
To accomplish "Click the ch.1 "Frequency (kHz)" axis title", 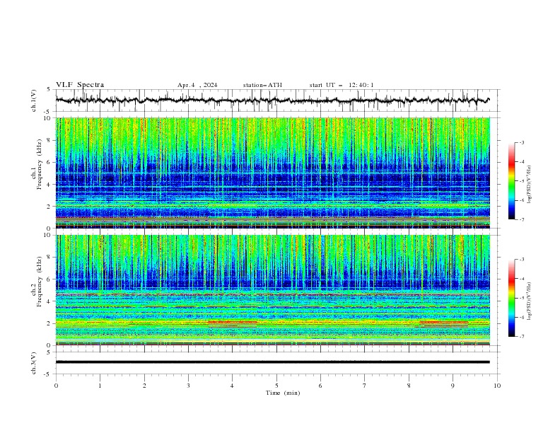I will pyautogui.click(x=40, y=165).
